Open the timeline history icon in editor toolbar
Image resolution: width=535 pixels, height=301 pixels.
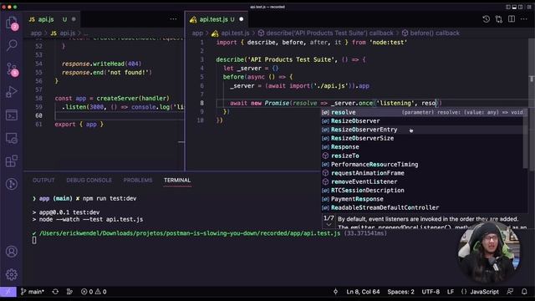[x=487, y=19]
